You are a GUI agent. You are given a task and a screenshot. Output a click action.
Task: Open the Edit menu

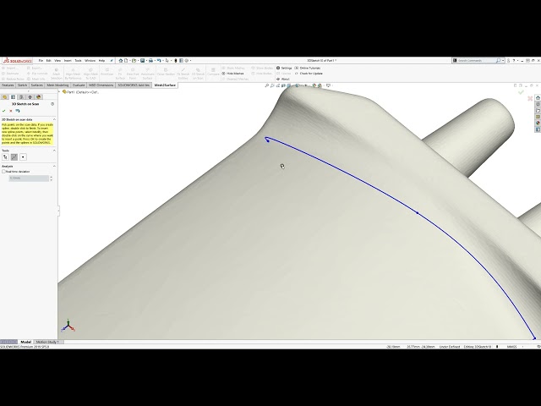pos(49,60)
